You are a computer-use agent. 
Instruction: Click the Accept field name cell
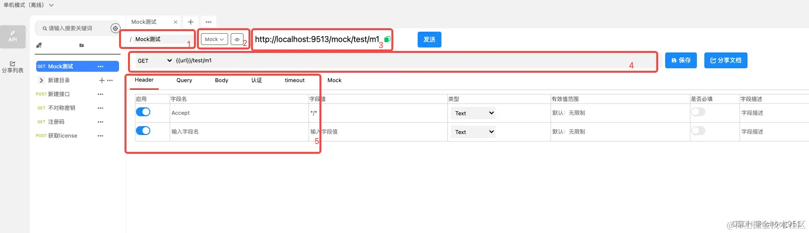click(239, 113)
